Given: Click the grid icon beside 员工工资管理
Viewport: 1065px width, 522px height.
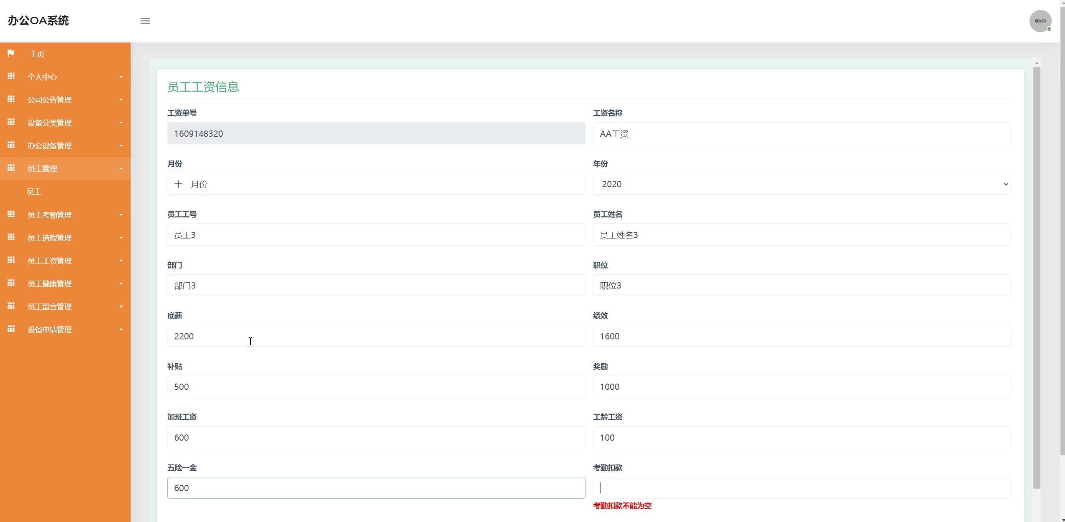Looking at the screenshot, I should pyautogui.click(x=11, y=260).
